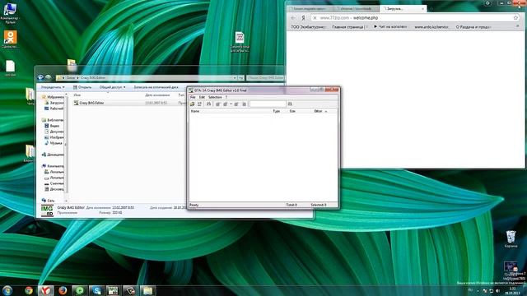Sort Explorer files by Дата изменения column
The width and height of the screenshot is (527, 296).
tap(157, 95)
